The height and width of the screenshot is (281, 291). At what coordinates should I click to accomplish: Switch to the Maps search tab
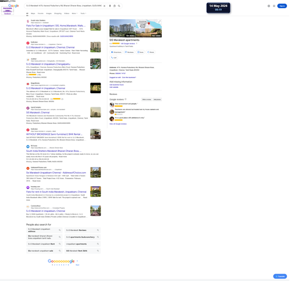tap(33, 13)
